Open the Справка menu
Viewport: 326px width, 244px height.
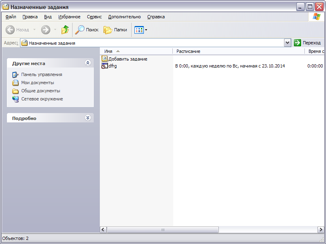156,17
